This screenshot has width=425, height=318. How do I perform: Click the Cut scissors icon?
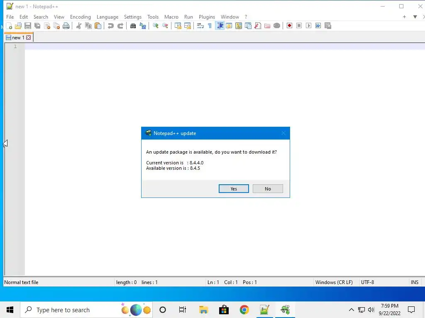tap(78, 26)
